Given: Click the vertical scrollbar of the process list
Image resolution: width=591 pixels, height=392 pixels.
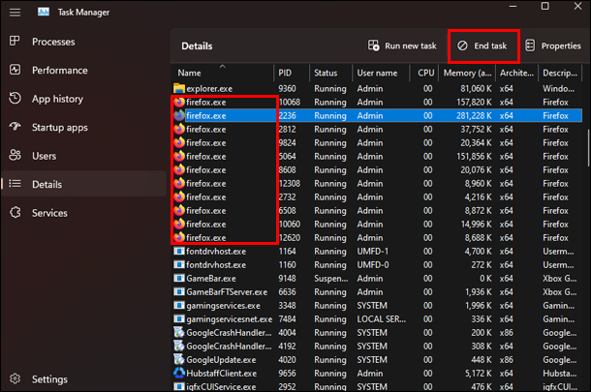Looking at the screenshot, I should 587,148.
